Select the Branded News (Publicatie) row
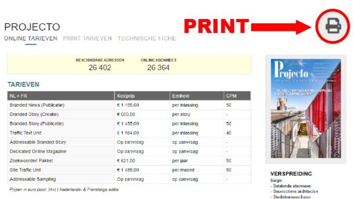The height and width of the screenshot is (199, 354). [x=129, y=105]
